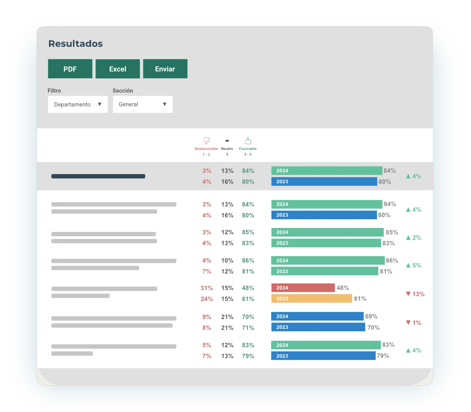Select the red 2024 bar showing 48%
This screenshot has height=412, width=471.
click(303, 288)
